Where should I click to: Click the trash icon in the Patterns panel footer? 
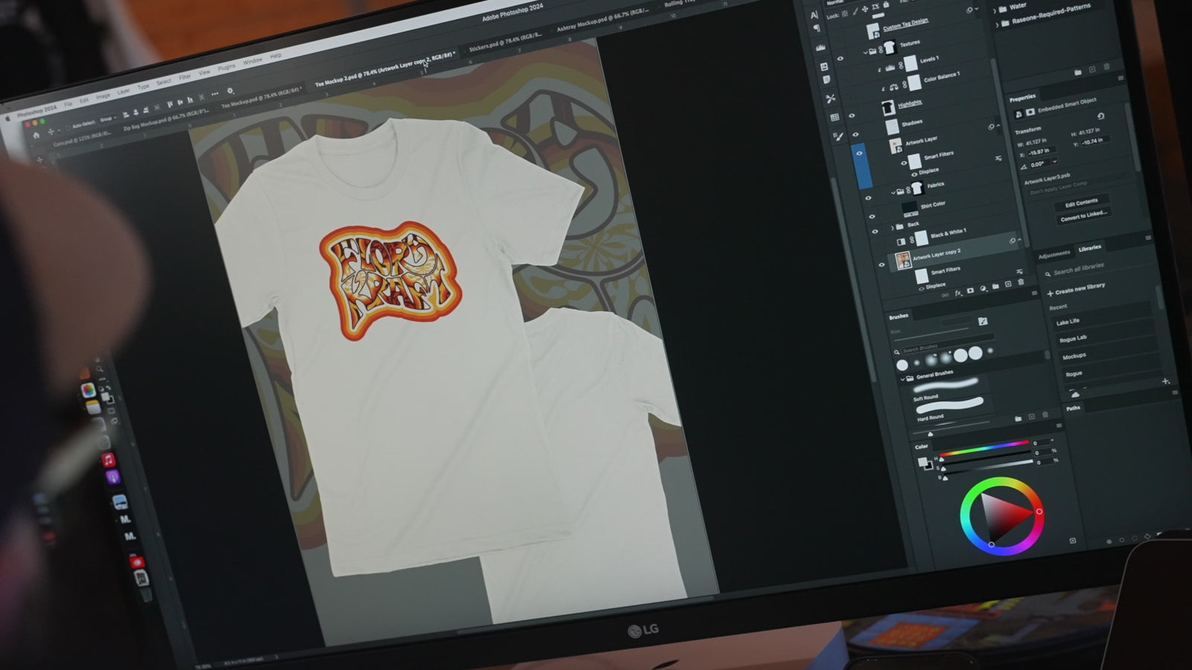[x=1106, y=68]
